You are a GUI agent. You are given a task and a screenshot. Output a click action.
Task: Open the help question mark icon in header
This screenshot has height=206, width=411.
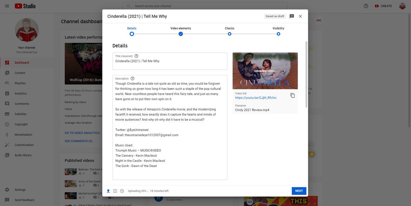tap(366, 6)
